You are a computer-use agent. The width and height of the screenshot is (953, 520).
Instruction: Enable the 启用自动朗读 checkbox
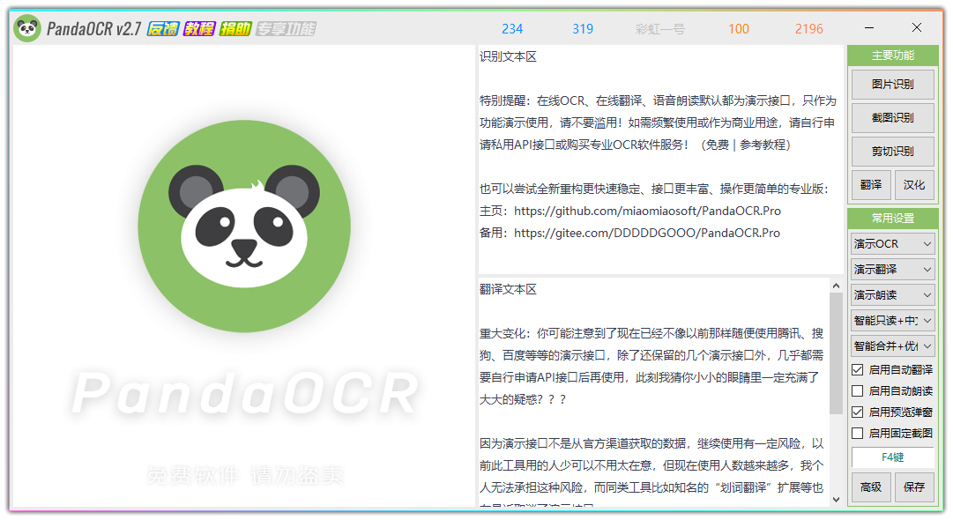point(858,390)
